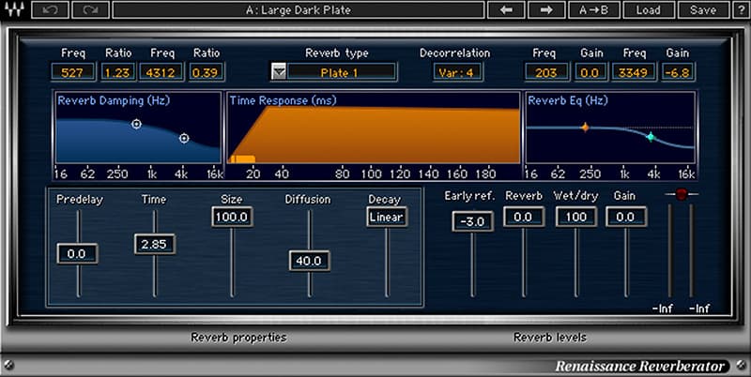Select the cyan high-shelf marker in Reverb Eq

click(x=651, y=137)
